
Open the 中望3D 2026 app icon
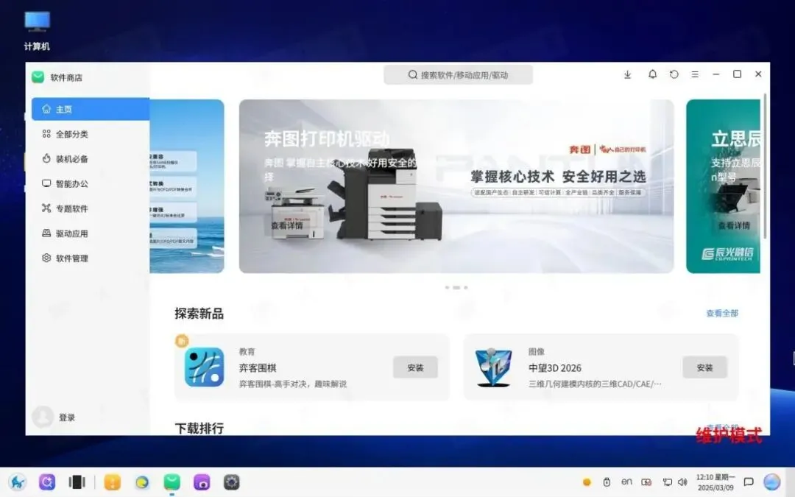pos(493,367)
